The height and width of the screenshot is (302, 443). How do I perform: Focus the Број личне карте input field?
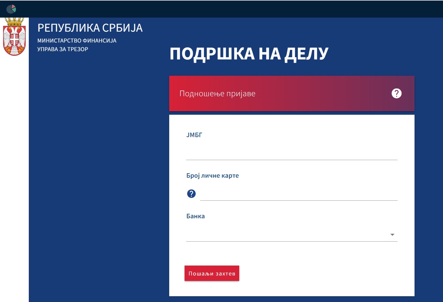(x=299, y=194)
